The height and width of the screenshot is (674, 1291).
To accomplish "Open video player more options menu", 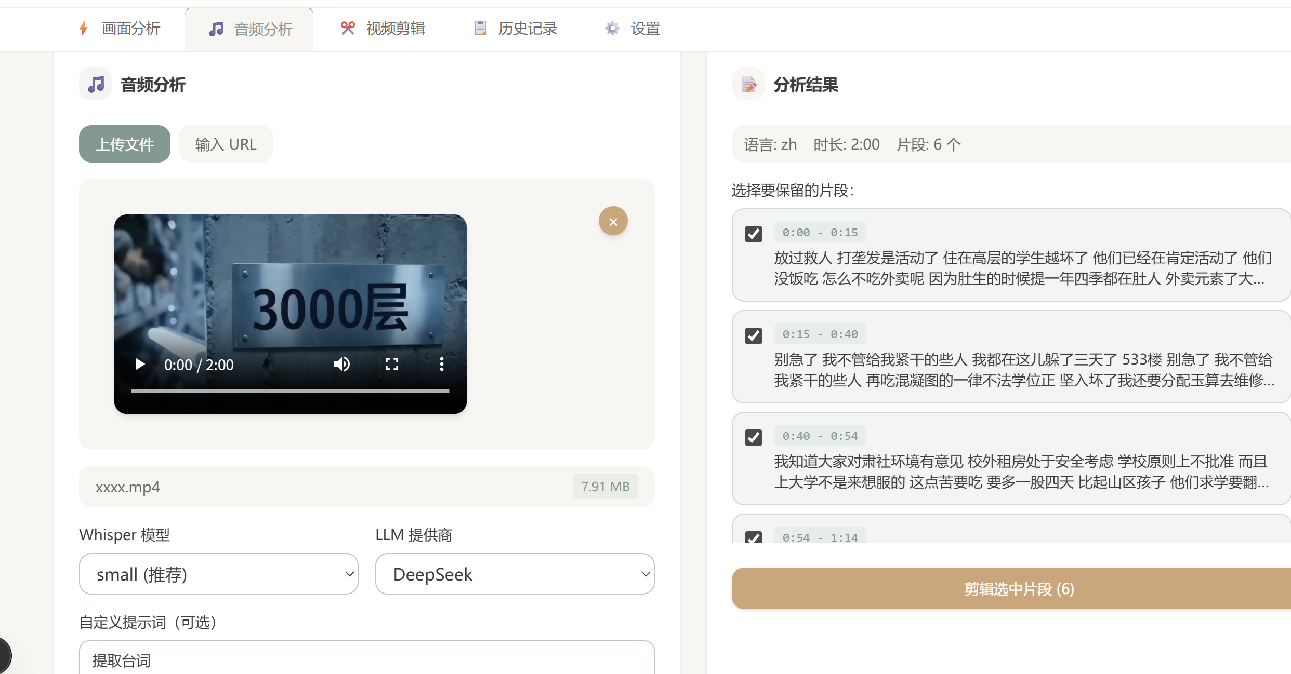I will [x=441, y=364].
